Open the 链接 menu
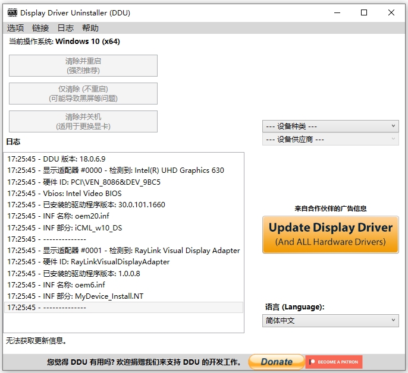The image size is (408, 373). (40, 28)
